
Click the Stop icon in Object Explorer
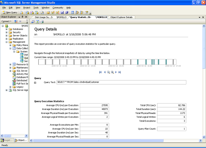pos(20,21)
